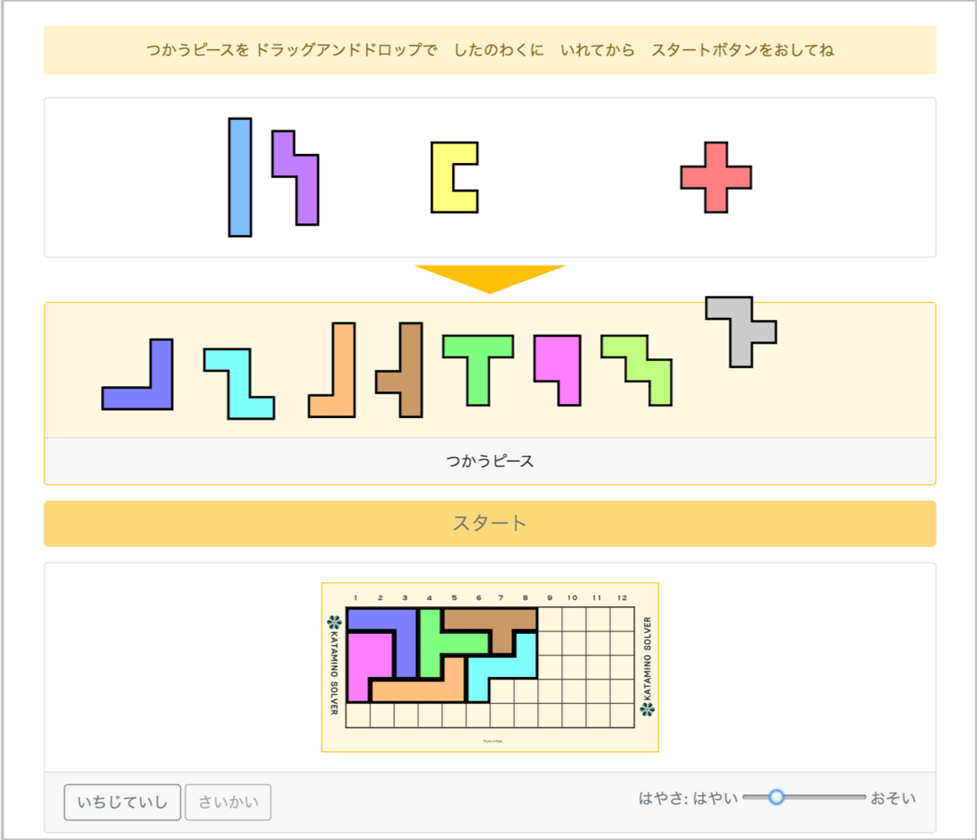The image size is (977, 840).
Task: Click the つかうピース label bar
Action: coord(490,461)
